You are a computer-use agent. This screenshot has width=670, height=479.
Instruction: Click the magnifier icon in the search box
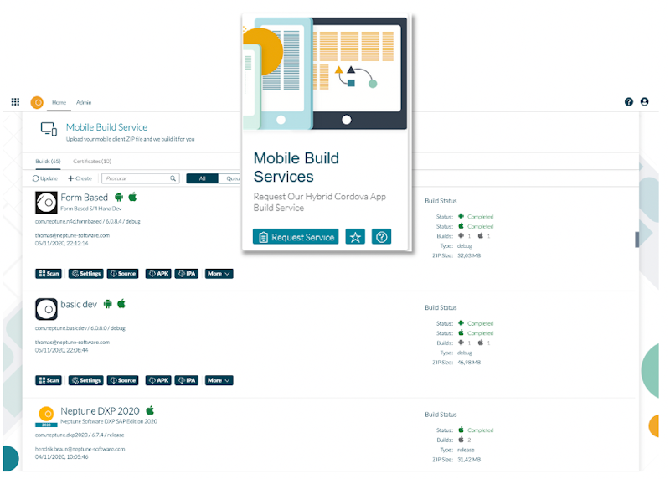pyautogui.click(x=173, y=178)
